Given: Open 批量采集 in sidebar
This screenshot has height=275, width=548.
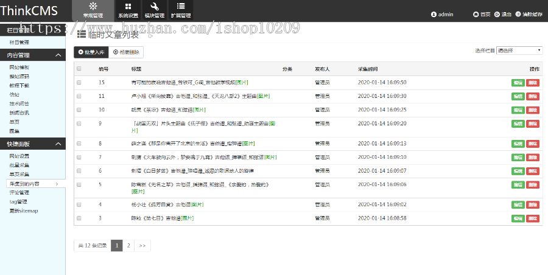Looking at the screenshot, I should [19, 165].
